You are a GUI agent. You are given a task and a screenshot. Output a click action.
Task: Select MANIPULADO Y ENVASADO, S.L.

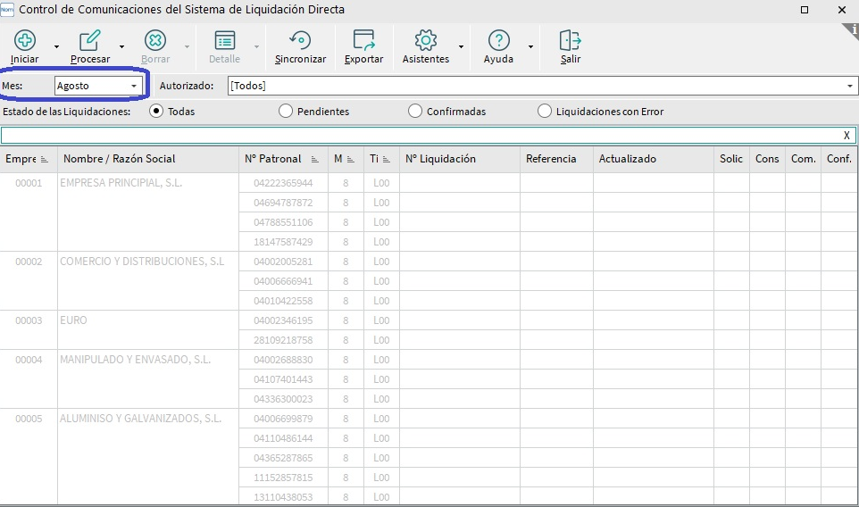click(x=136, y=360)
